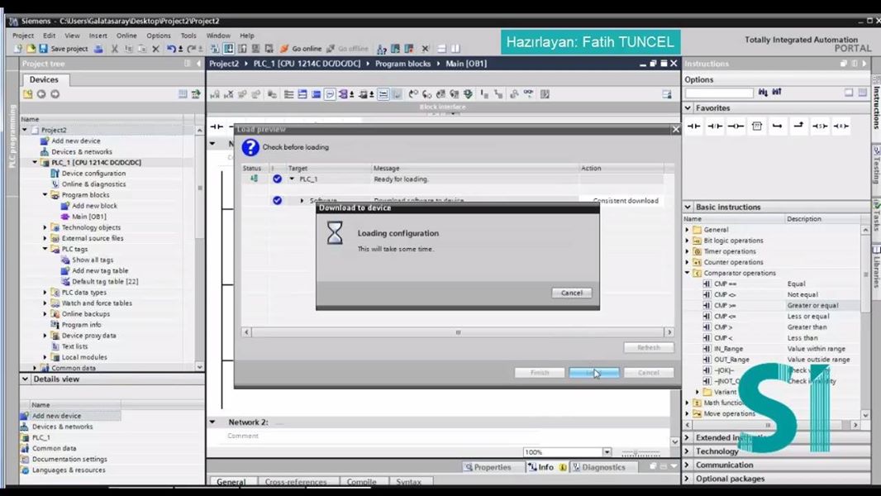
Task: Collapse the Program blocks folder
Action: click(45, 195)
